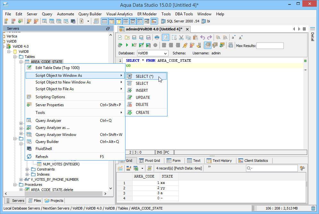Click the open file icon in editor toolbar
319x214 pixels.
(x=127, y=38)
